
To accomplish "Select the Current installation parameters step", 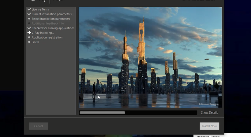I will [51, 14].
